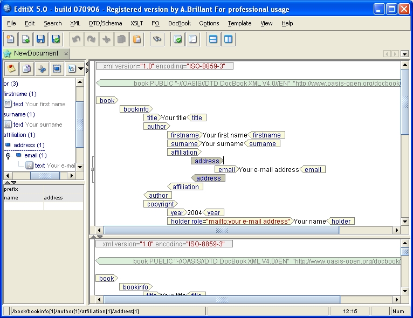Viewport: 413px width, 318px height.
Task: Click the copyright opening tag
Action: pos(161,204)
